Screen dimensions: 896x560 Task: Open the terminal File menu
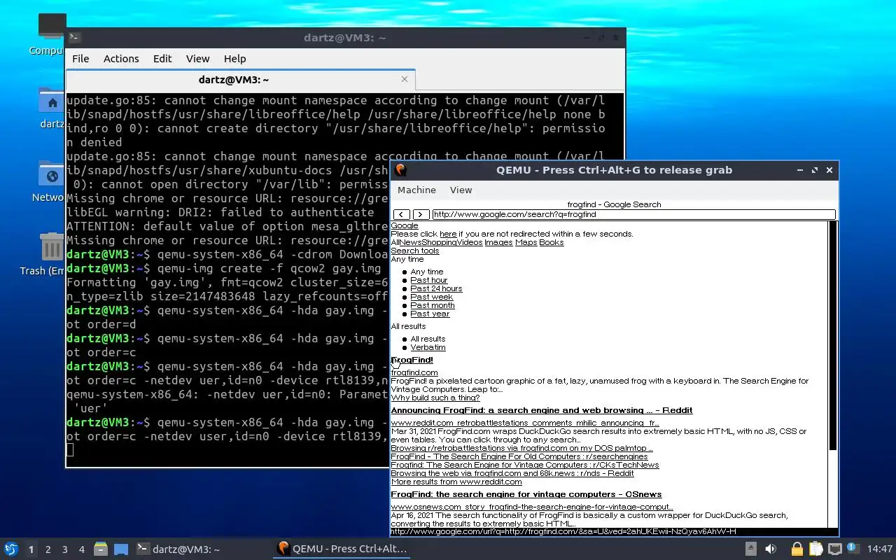coord(80,59)
